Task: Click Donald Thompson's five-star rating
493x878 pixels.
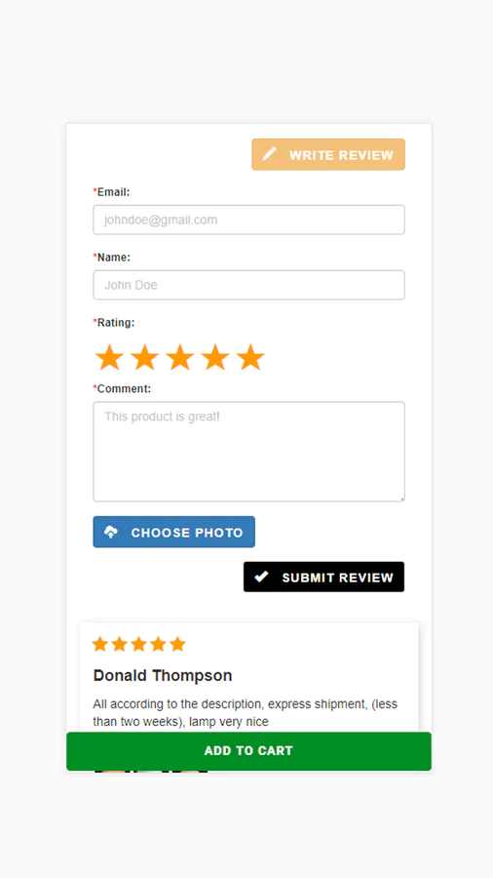Action: point(138,645)
